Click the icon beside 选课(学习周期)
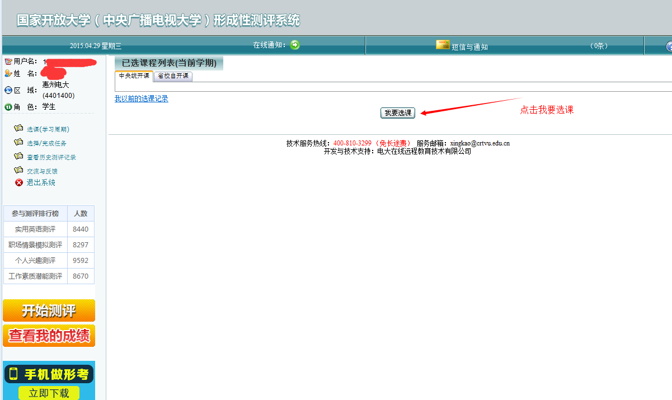The height and width of the screenshot is (400, 672). (x=18, y=129)
